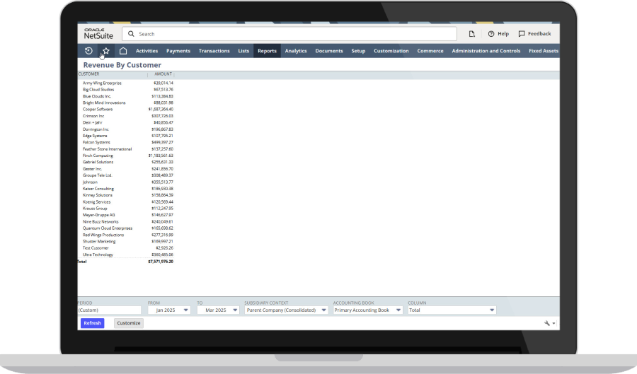Open the Transactions menu

point(214,51)
